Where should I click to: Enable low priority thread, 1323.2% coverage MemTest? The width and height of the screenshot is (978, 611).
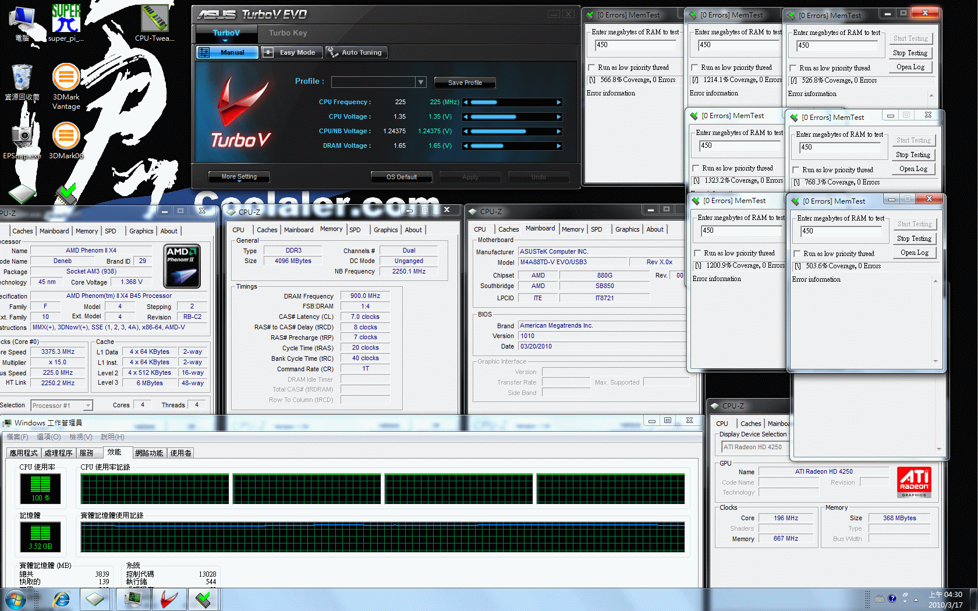click(x=696, y=168)
